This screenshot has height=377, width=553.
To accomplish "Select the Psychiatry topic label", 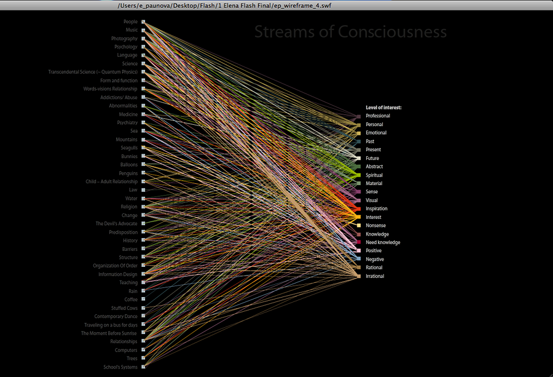I will [x=127, y=123].
